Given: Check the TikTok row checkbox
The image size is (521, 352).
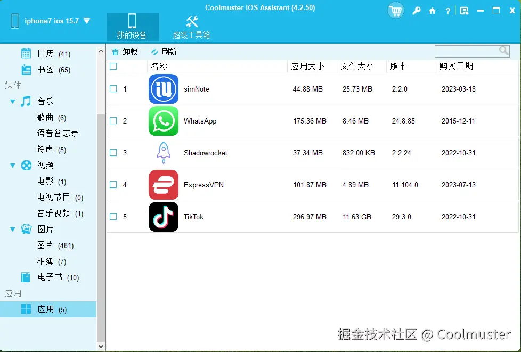Looking at the screenshot, I should [x=113, y=217].
